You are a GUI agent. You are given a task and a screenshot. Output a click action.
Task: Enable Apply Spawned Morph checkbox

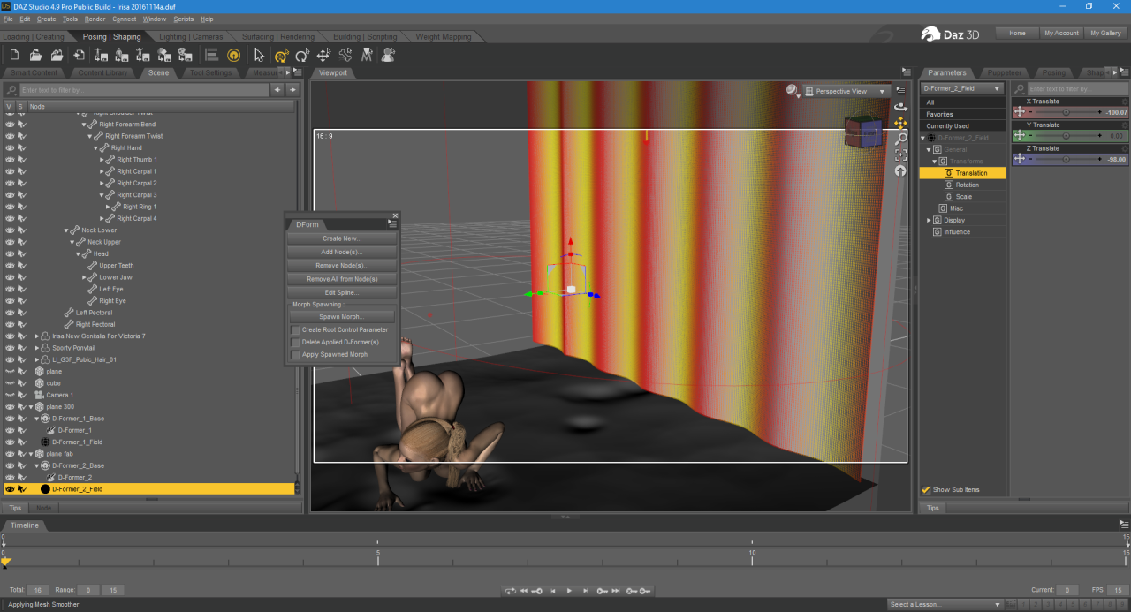pos(296,354)
